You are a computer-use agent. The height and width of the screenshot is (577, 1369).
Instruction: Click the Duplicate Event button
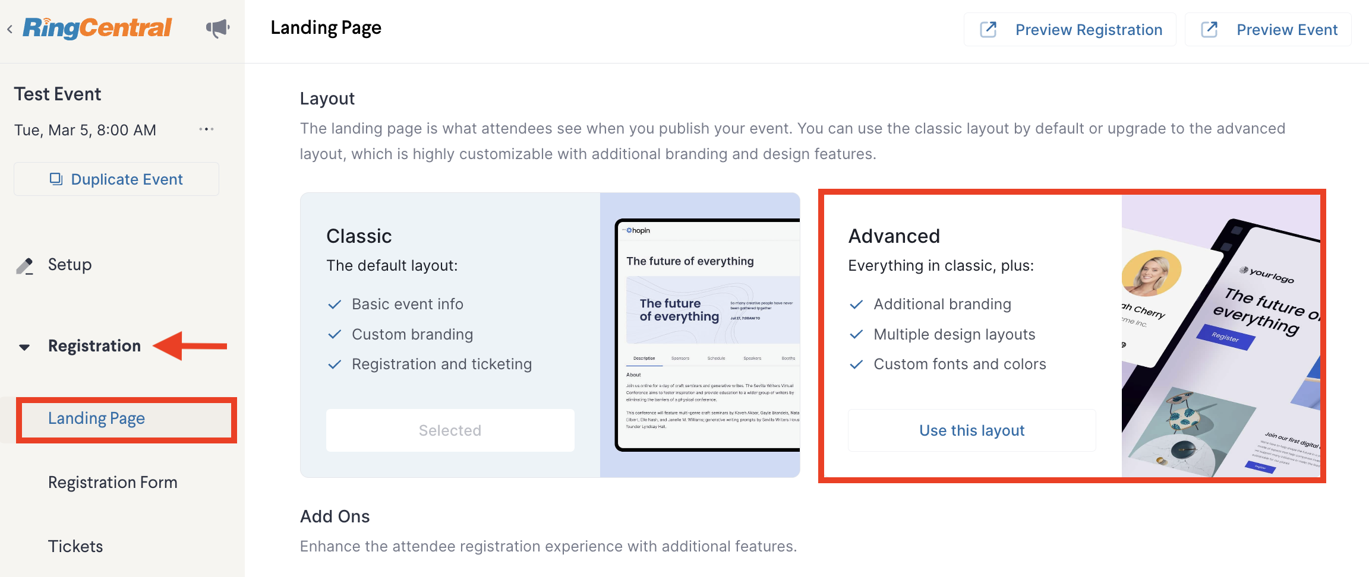[x=116, y=179]
